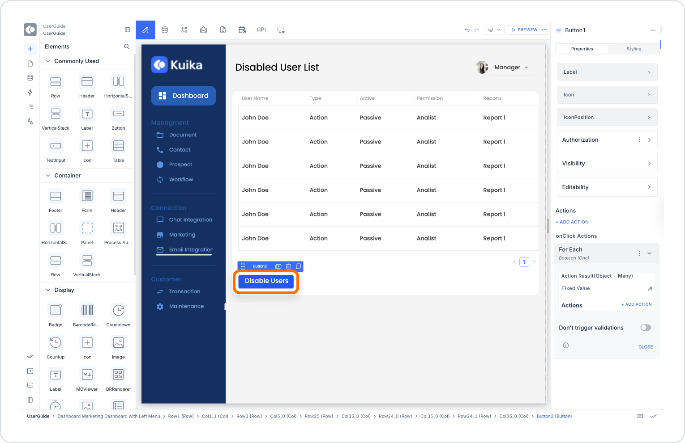Collapse the Commonly Used section
685x443 pixels.
[48, 61]
